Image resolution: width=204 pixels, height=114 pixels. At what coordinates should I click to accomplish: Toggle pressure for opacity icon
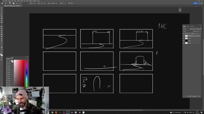tap(39, 3)
